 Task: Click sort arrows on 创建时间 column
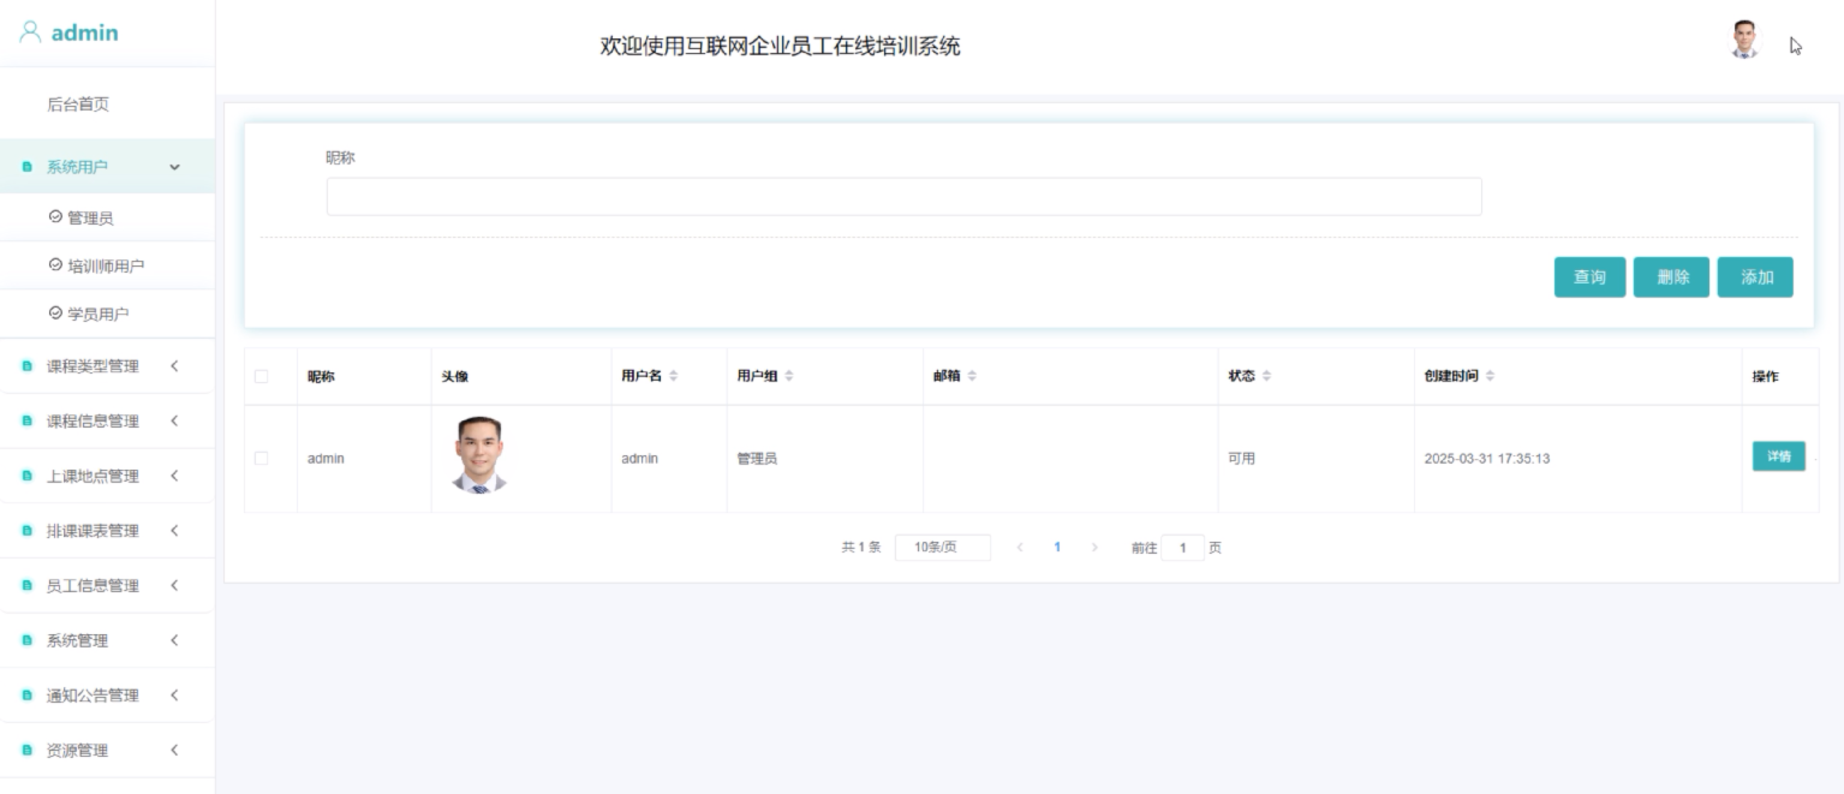(1490, 376)
